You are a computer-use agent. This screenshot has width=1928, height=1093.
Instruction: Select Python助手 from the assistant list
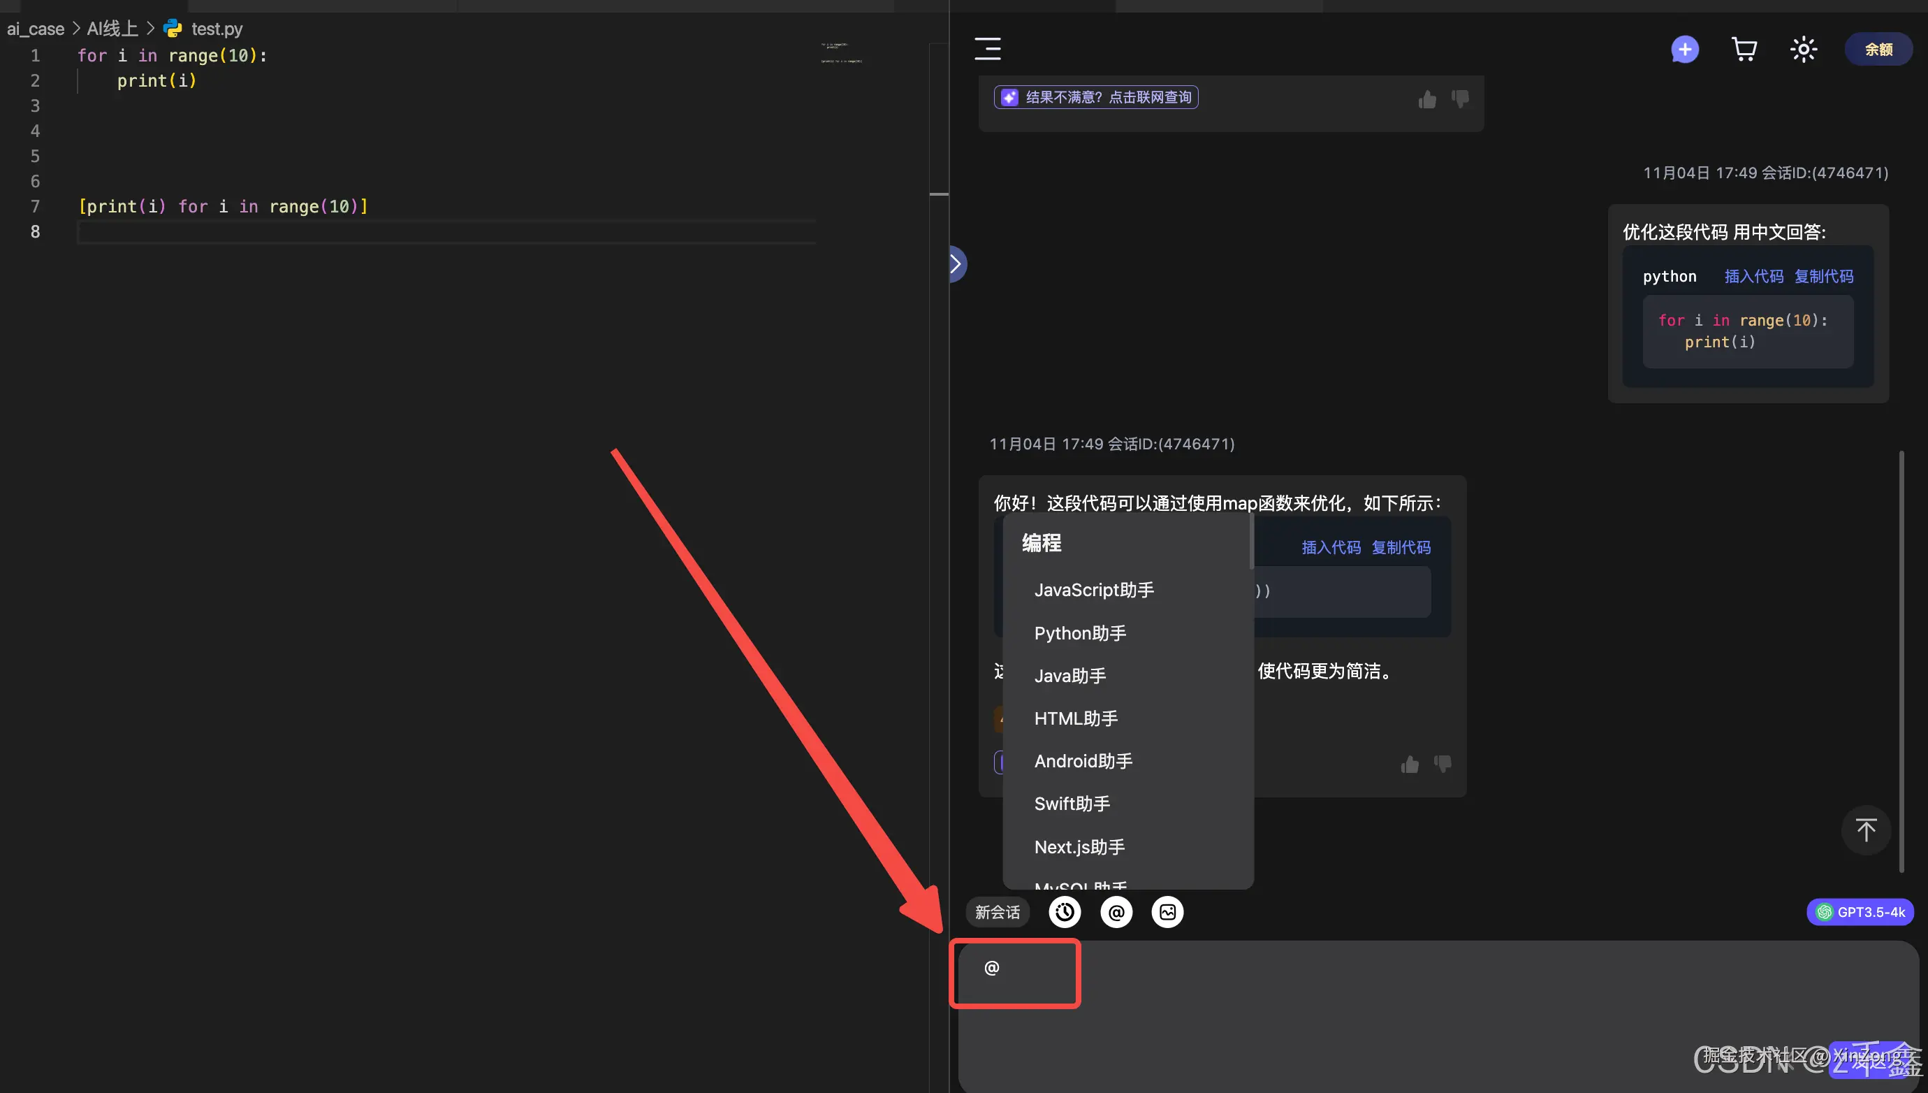1079,633
